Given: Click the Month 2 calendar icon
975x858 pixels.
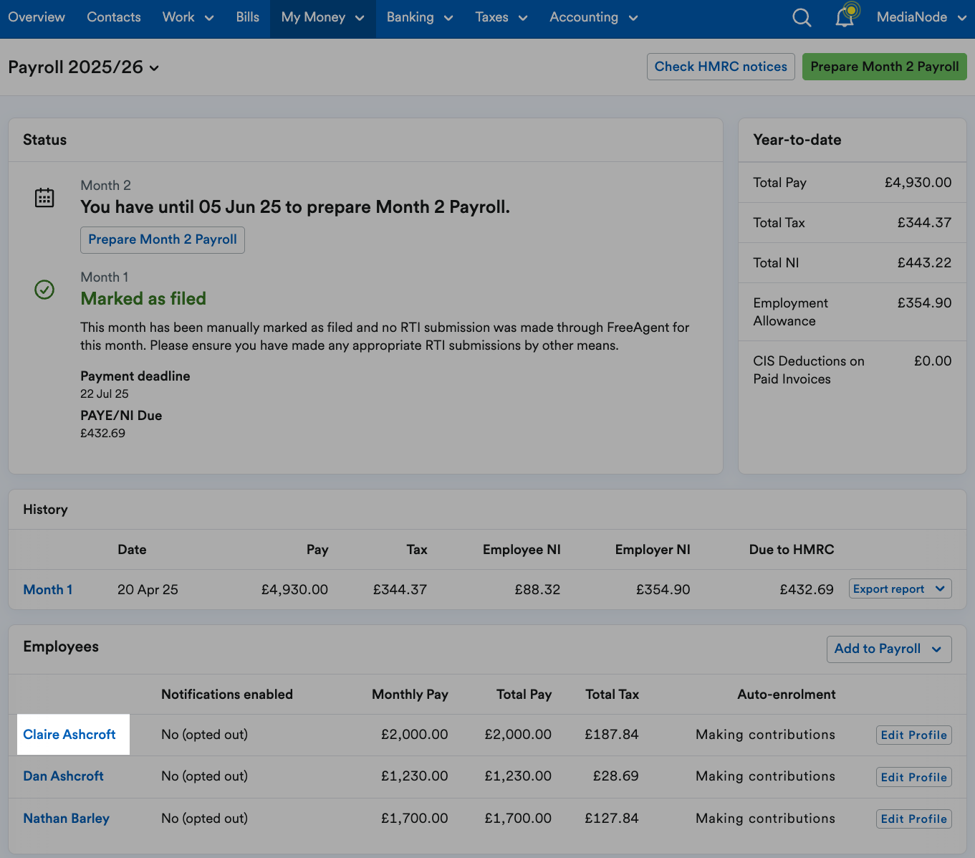Looking at the screenshot, I should [44, 197].
